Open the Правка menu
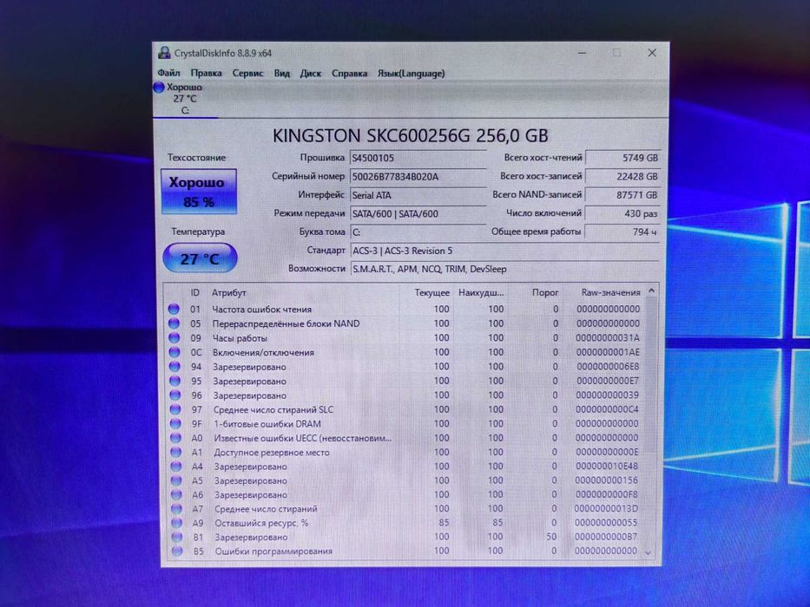The width and height of the screenshot is (810, 607). pos(206,74)
